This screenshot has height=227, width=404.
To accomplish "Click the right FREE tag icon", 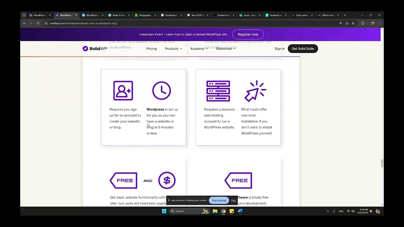I will point(238,180).
